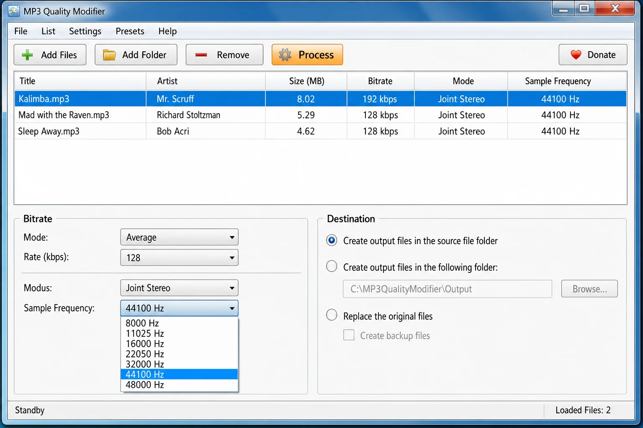The height and width of the screenshot is (428, 643).
Task: Open the Help menu
Action: click(x=167, y=31)
